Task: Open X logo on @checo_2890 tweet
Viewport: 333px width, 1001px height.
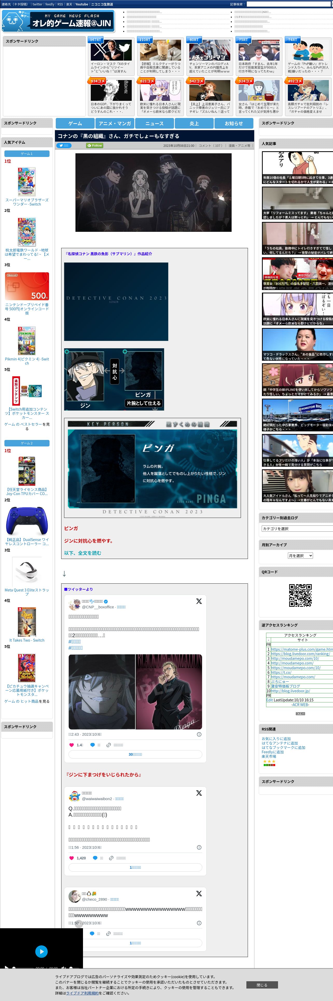Action: coord(199,893)
